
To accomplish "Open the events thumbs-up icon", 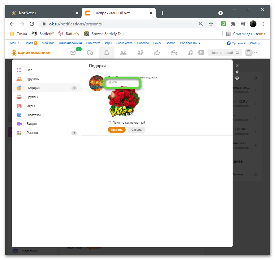I will click(157, 53).
